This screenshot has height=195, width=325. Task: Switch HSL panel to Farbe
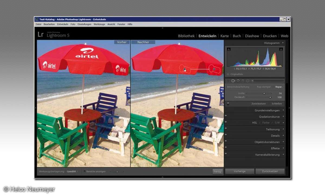click(x=266, y=123)
